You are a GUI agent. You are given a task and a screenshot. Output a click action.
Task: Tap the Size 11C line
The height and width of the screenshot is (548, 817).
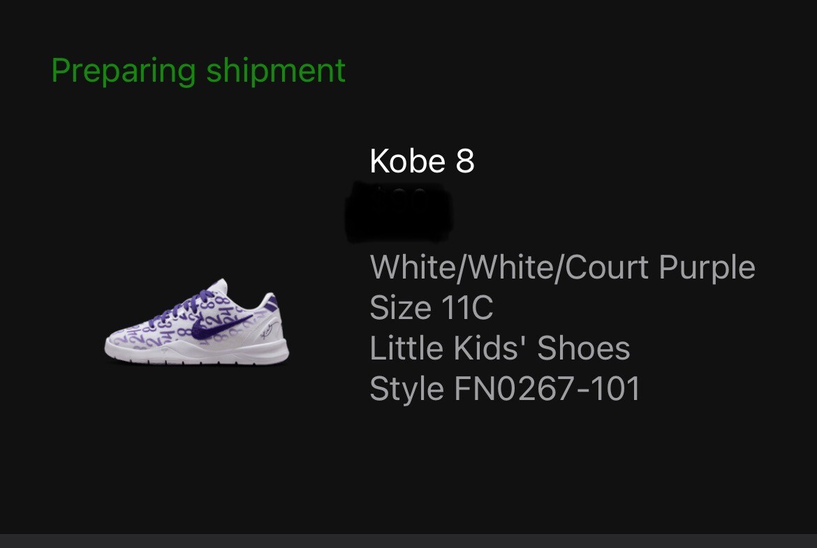[431, 308]
